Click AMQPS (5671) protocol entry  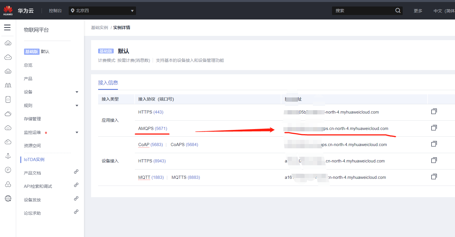tap(153, 129)
